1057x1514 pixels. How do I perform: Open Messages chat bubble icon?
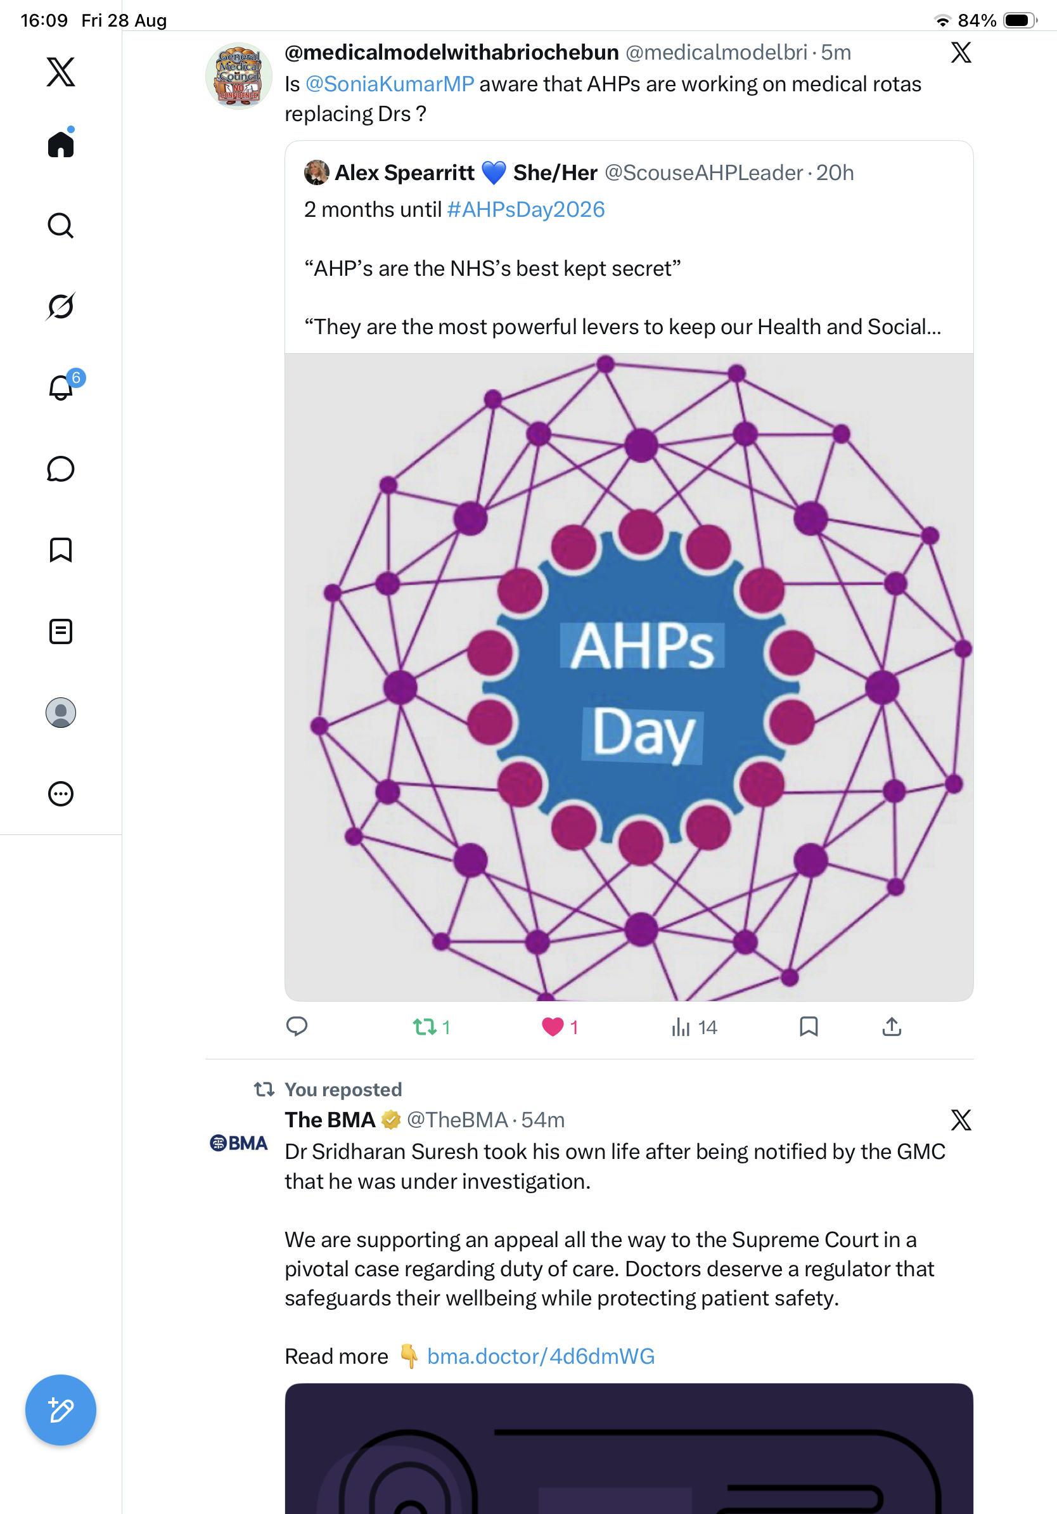click(x=61, y=469)
